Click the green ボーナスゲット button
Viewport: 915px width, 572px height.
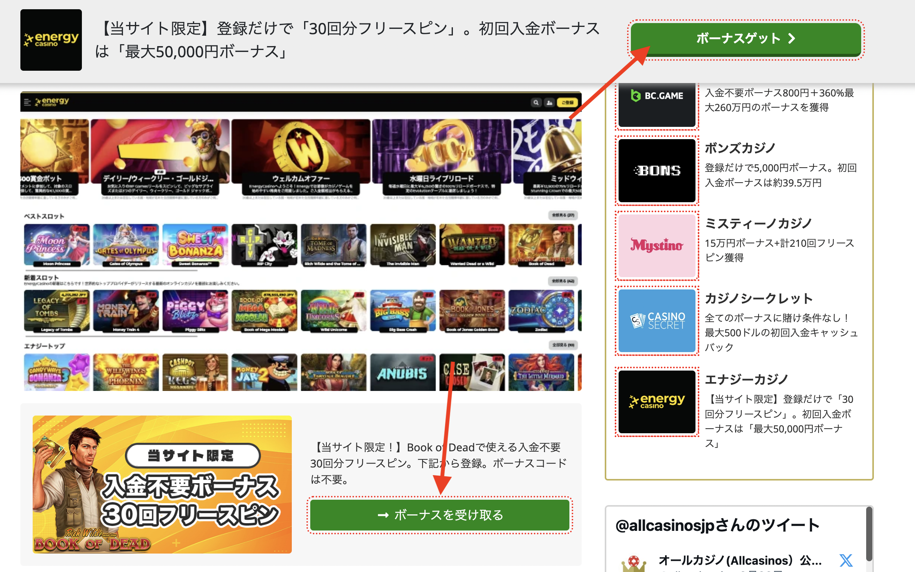pyautogui.click(x=746, y=39)
